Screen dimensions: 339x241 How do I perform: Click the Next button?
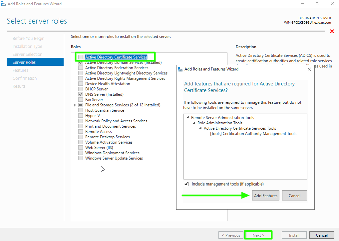point(258,235)
